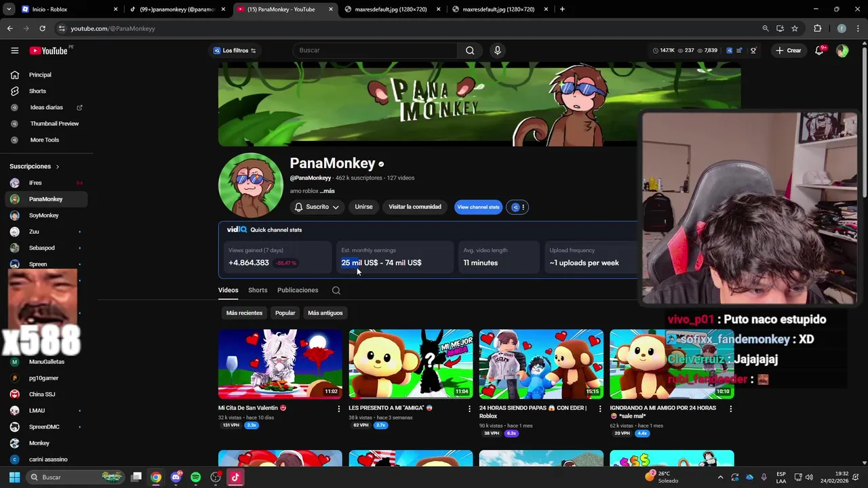Open Los filtros dropdown
868x488 pixels.
pos(235,50)
